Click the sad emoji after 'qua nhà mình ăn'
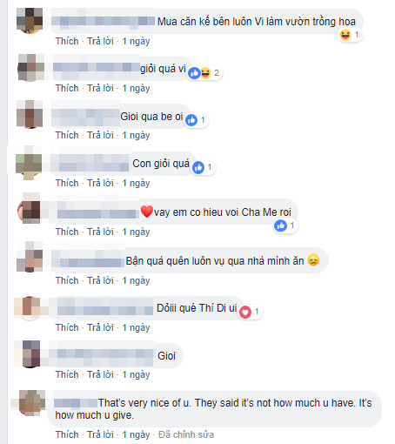 [313, 260]
